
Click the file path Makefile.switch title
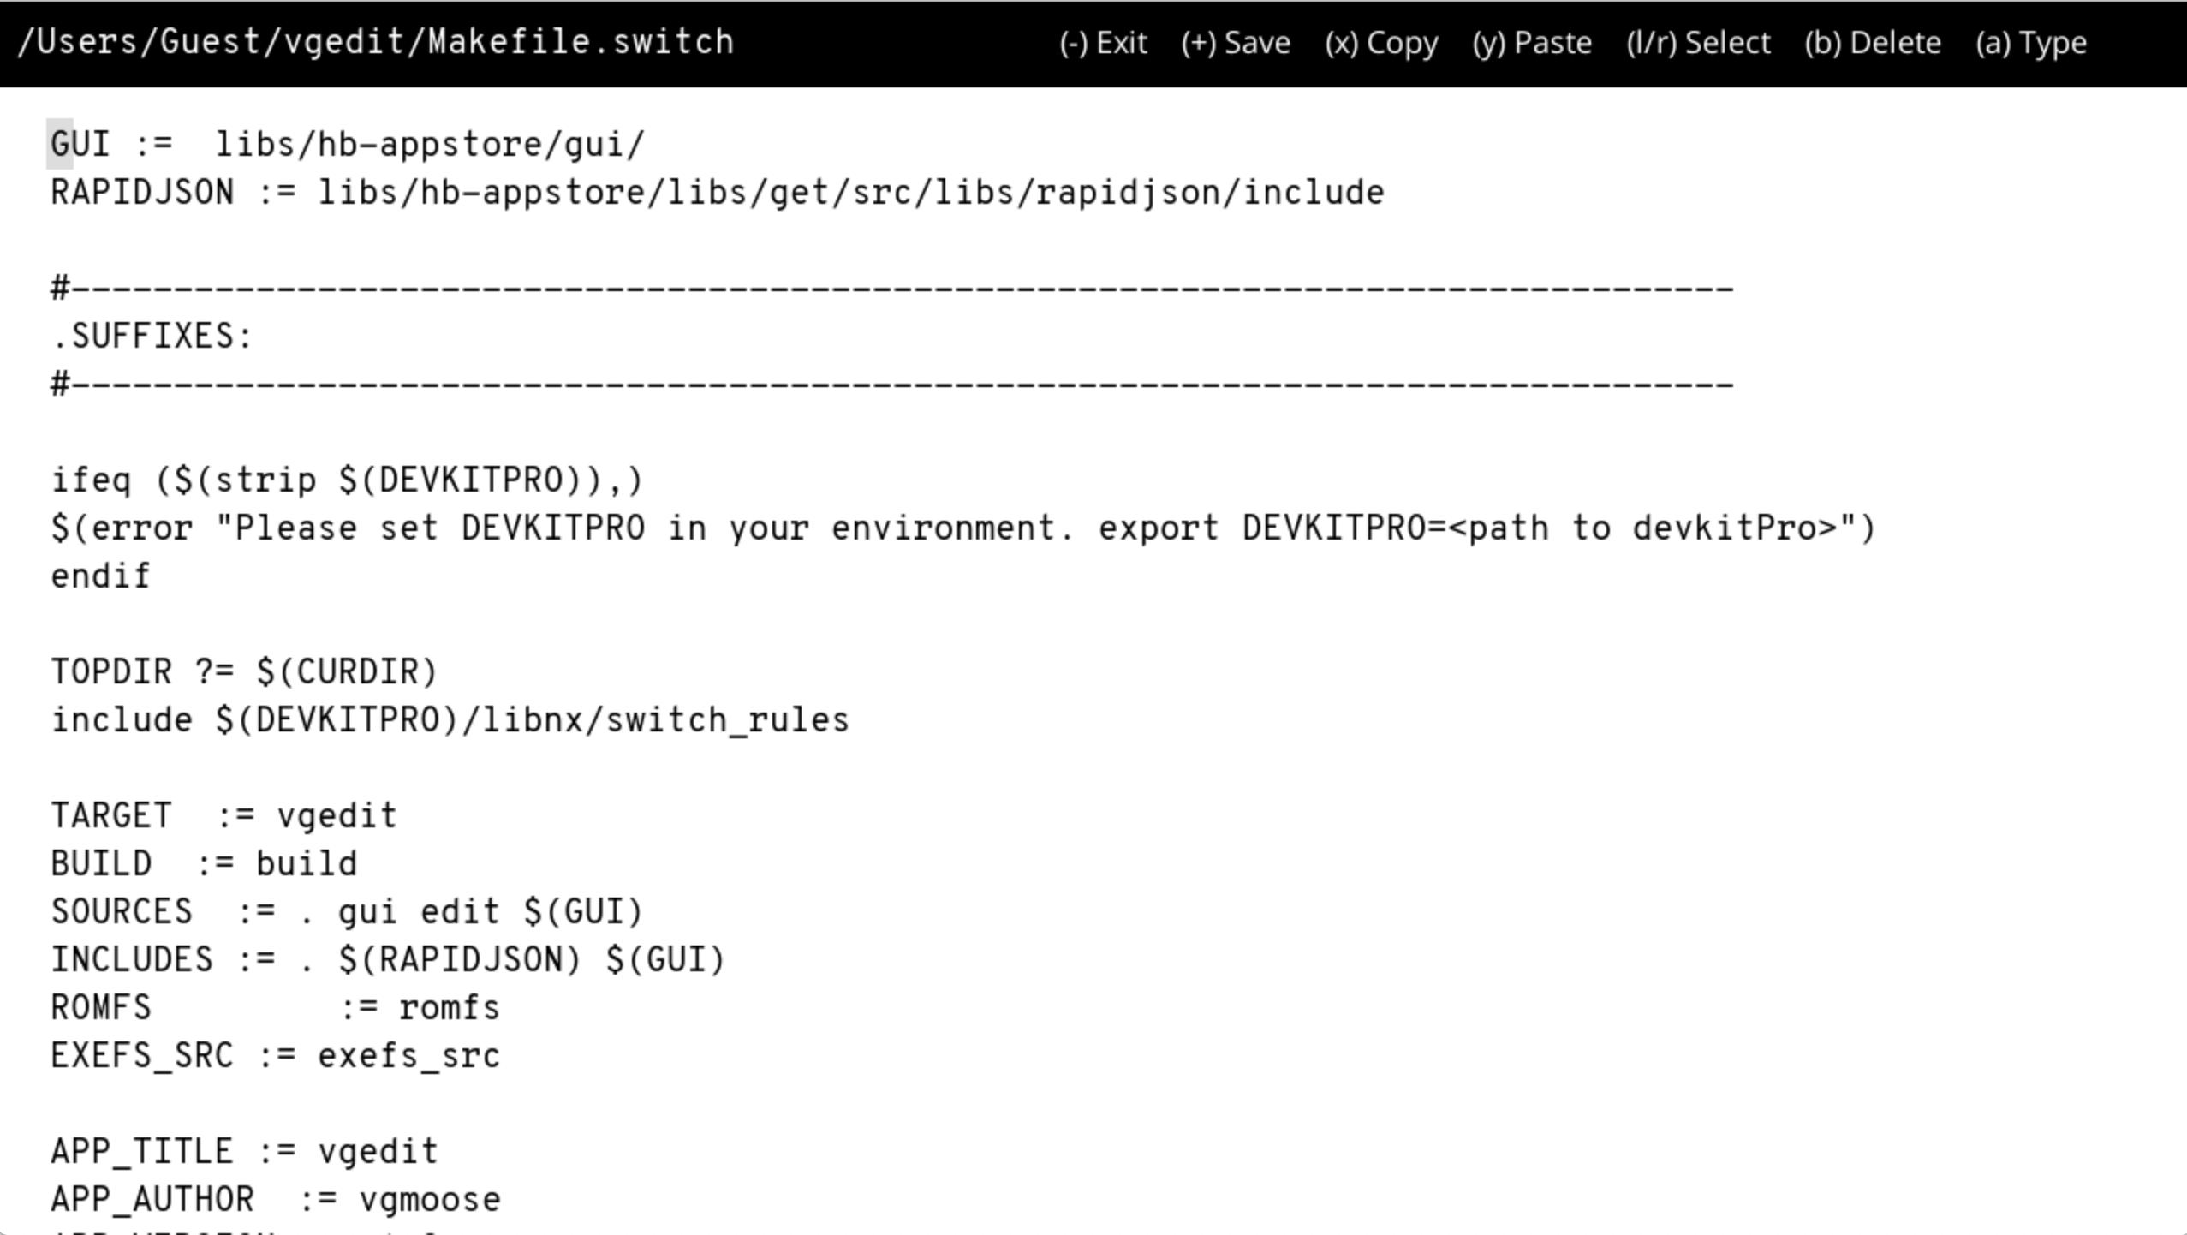tap(376, 42)
